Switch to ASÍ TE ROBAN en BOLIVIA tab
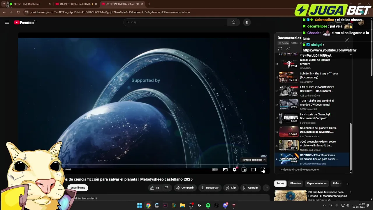This screenshot has width=373, height=210. [x=76, y=4]
